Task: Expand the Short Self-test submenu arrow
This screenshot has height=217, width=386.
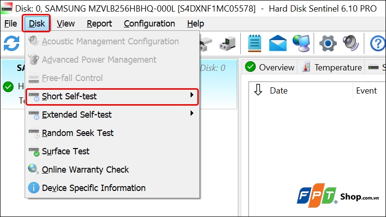Action: click(x=192, y=95)
